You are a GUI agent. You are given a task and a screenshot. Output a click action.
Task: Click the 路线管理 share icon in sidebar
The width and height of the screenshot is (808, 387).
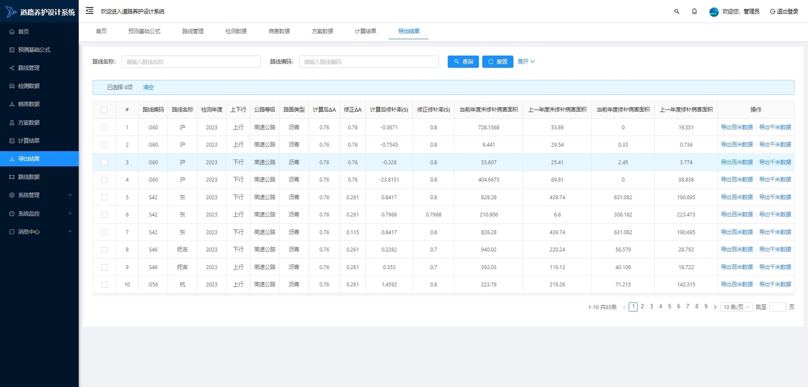tap(12, 68)
